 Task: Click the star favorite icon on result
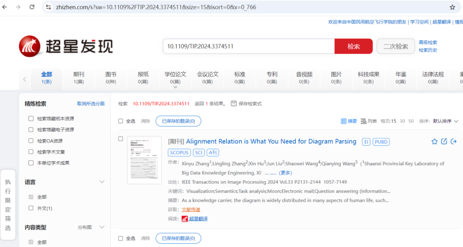[x=435, y=142]
